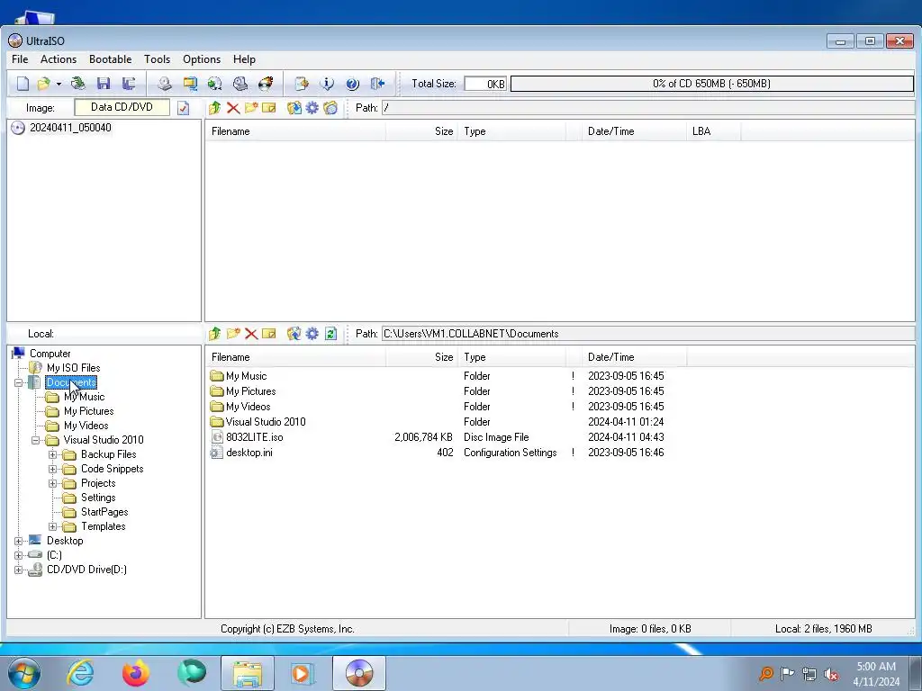The width and height of the screenshot is (922, 691).
Task: Click the last folder icon in image toolbar
Action: 330,108
